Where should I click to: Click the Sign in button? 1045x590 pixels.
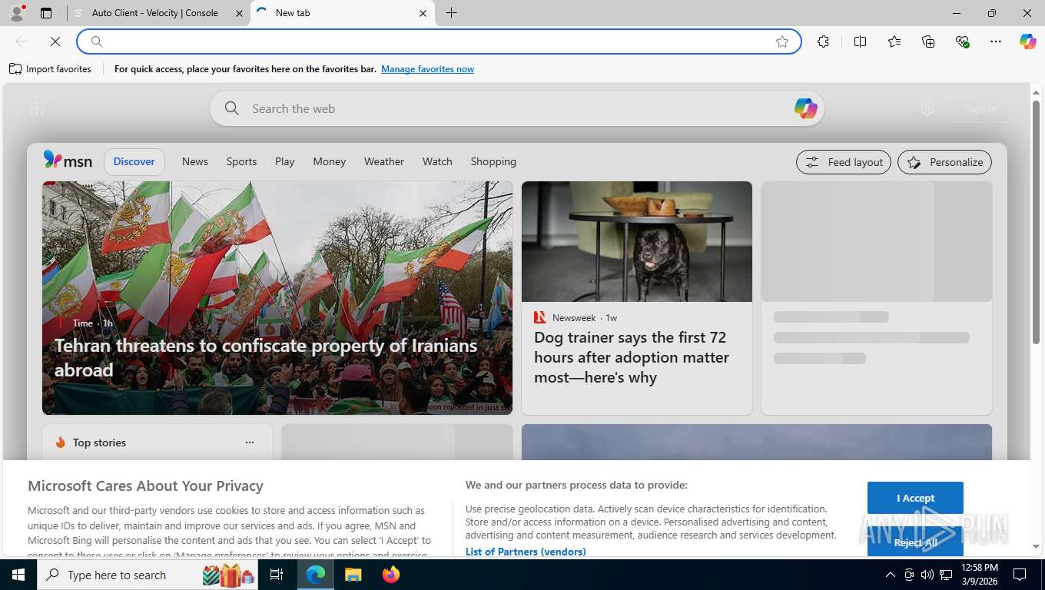[x=980, y=108]
